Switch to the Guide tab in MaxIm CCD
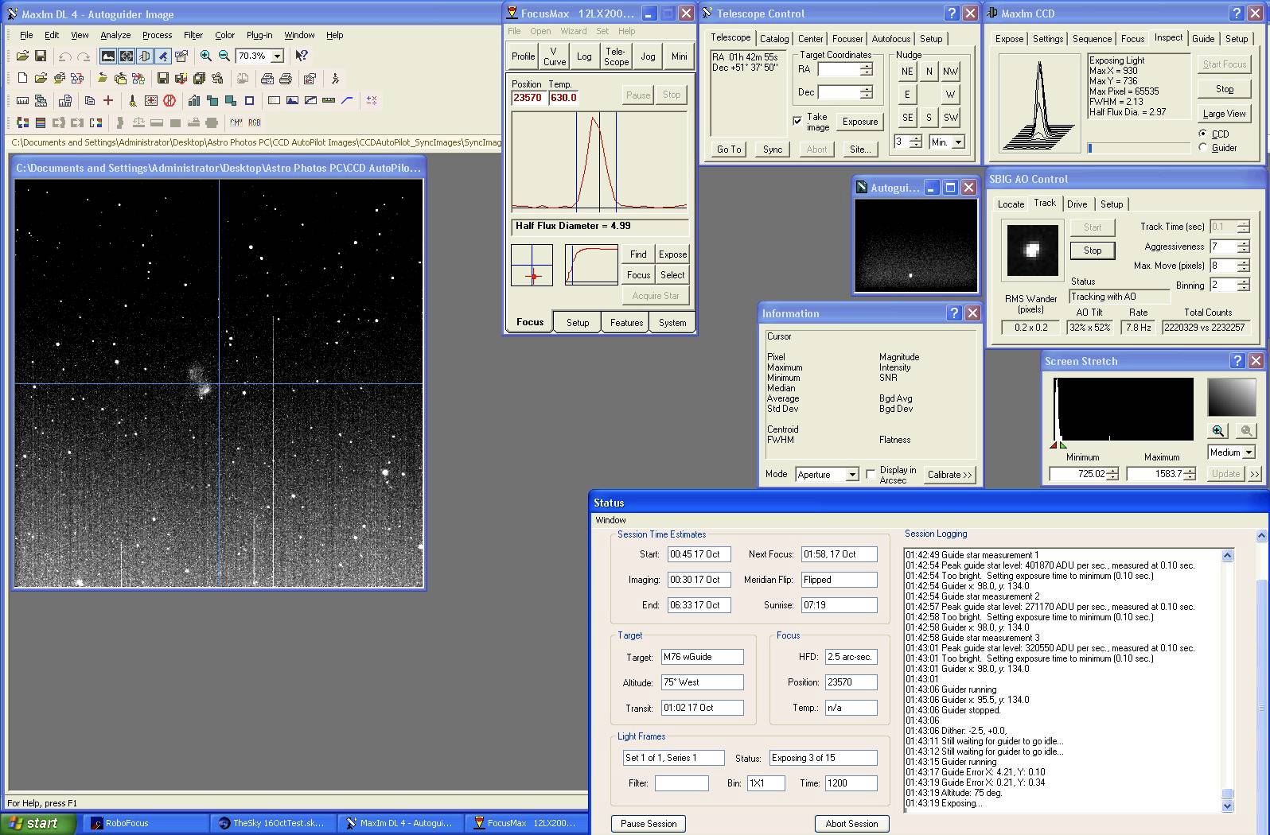Screen dimensions: 1270x835 (x=1202, y=39)
